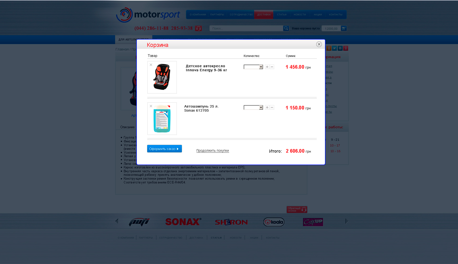Viewport: 458px width, 264px height.
Task: Click the Оформить заказ button
Action: pyautogui.click(x=164, y=149)
